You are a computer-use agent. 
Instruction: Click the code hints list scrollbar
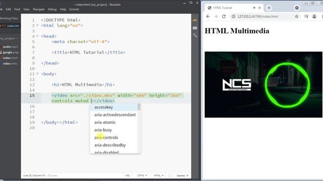coord(139,107)
